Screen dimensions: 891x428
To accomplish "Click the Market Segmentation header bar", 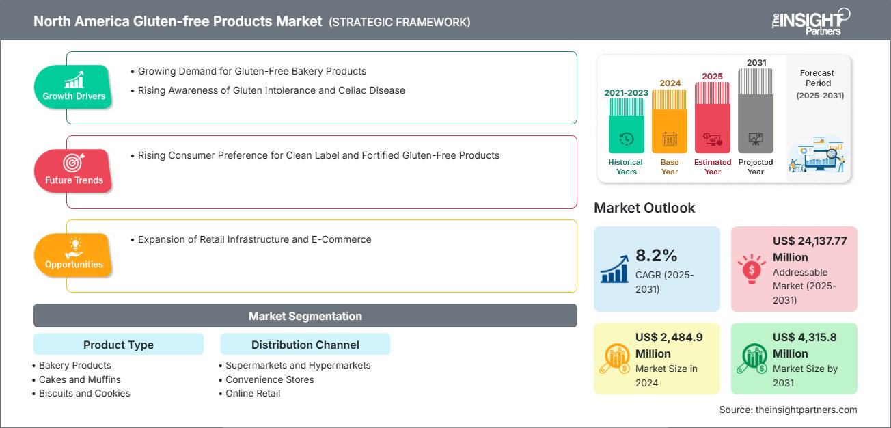I will click(x=305, y=315).
